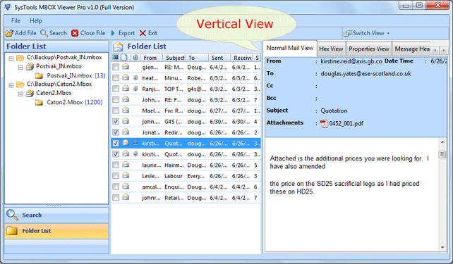Check the heat... Minu... email checkbox
The width and height of the screenshot is (453, 264).
coord(116,78)
